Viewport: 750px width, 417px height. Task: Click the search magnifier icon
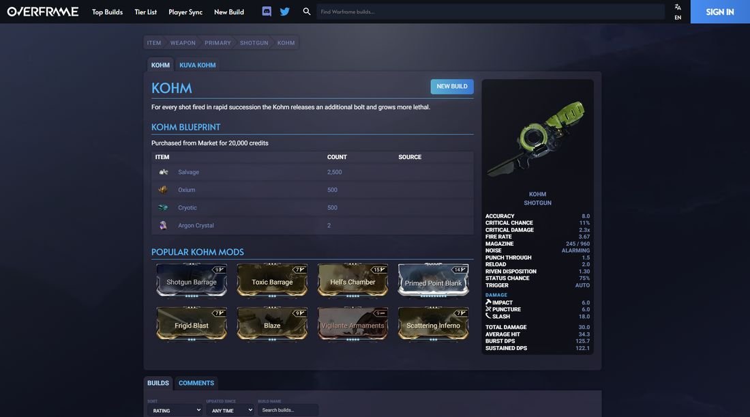coord(307,12)
